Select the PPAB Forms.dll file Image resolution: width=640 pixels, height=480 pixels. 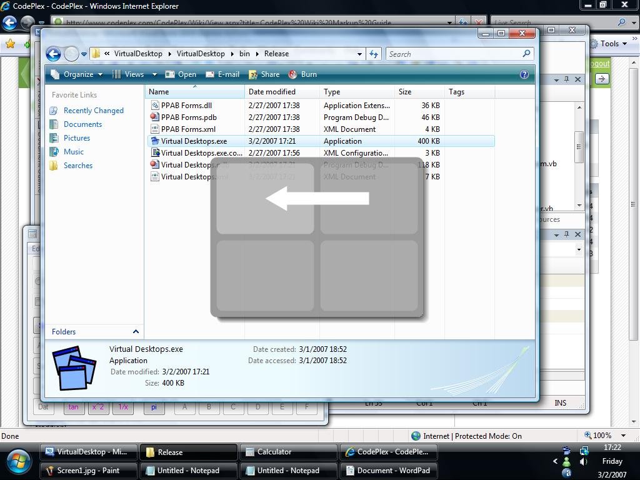coord(186,106)
